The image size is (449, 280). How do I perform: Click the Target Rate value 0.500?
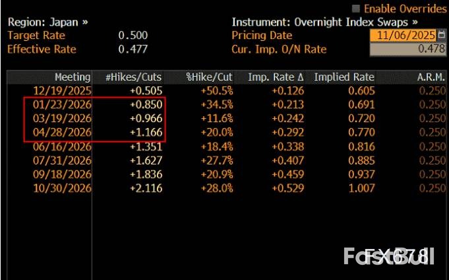133,36
